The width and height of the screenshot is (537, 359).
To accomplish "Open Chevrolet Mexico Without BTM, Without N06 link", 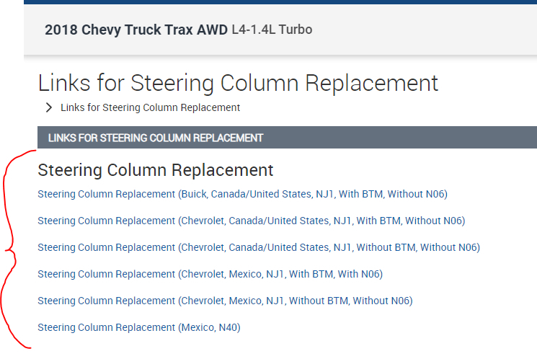I will coord(225,301).
